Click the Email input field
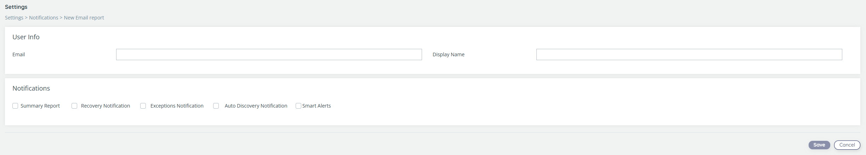Viewport: 866px width, 155px height. click(x=269, y=54)
